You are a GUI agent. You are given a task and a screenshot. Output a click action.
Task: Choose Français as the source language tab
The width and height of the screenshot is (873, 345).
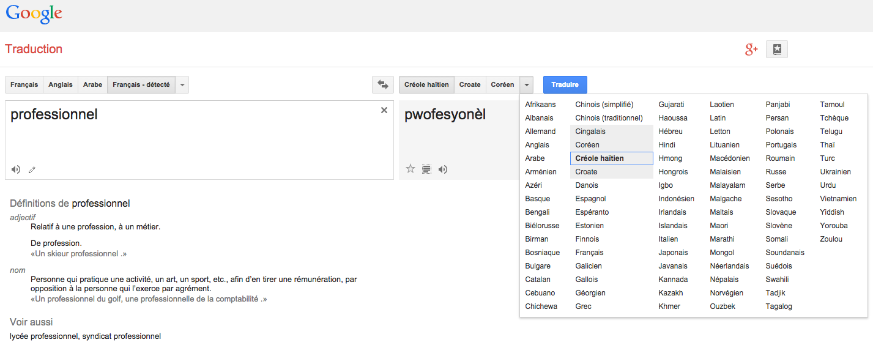click(24, 85)
